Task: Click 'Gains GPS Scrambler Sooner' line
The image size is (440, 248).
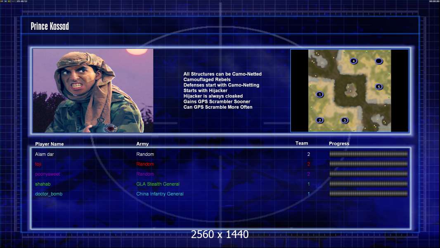Action: [x=217, y=101]
